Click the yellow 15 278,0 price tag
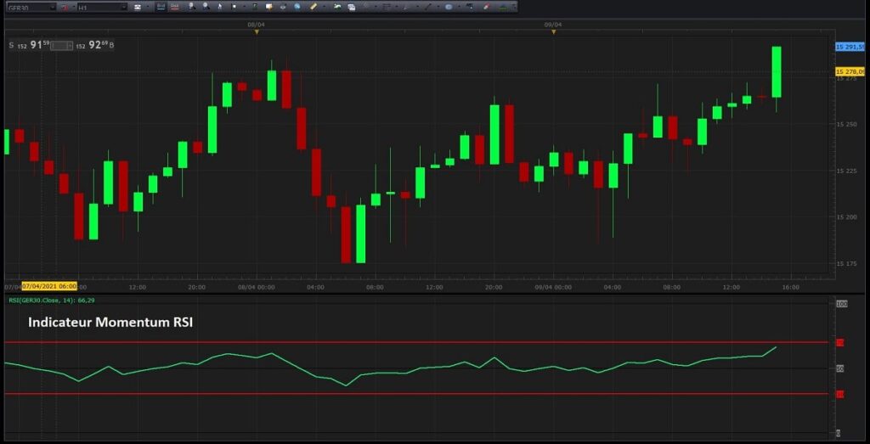The image size is (870, 444). [x=850, y=72]
